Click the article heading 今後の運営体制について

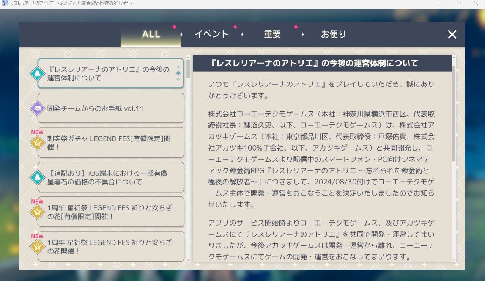pos(314,63)
